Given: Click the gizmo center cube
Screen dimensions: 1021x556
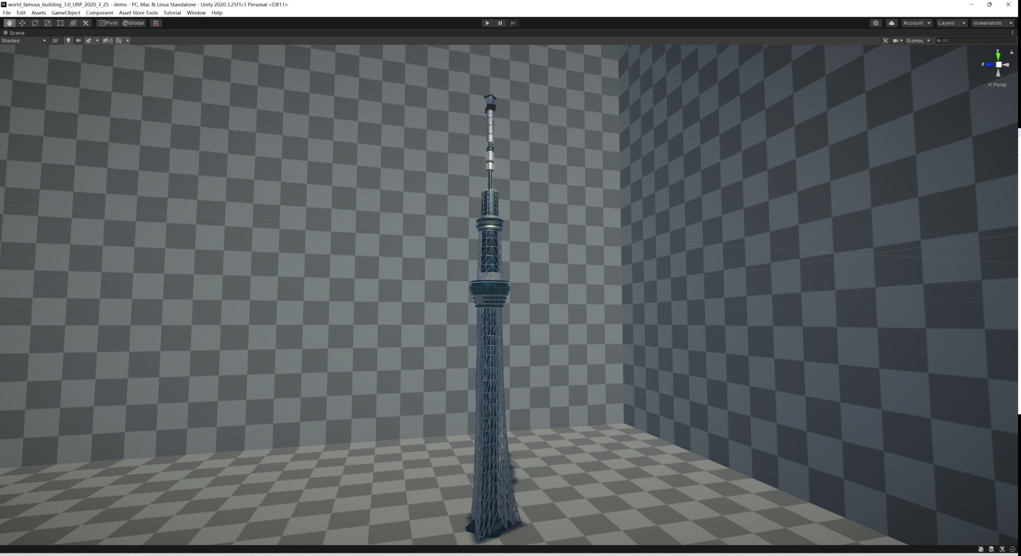Looking at the screenshot, I should pyautogui.click(x=999, y=65).
